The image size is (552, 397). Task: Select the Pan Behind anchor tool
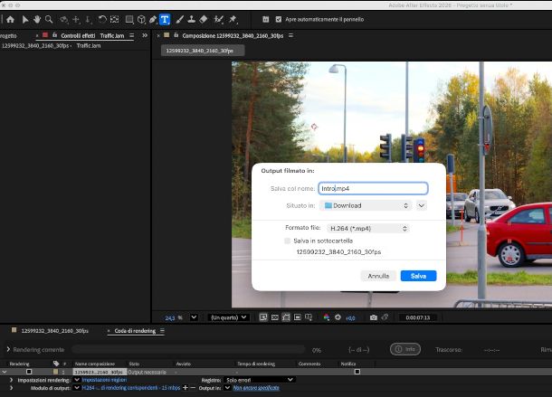[114, 19]
